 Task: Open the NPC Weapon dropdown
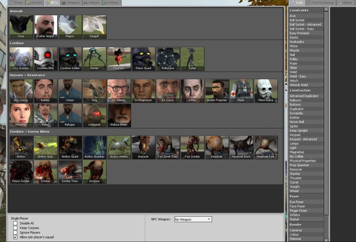pyautogui.click(x=193, y=219)
